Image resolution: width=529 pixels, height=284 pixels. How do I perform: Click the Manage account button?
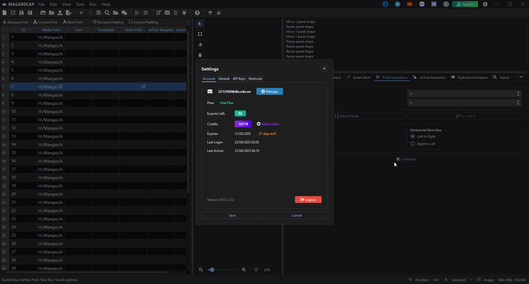click(x=270, y=91)
